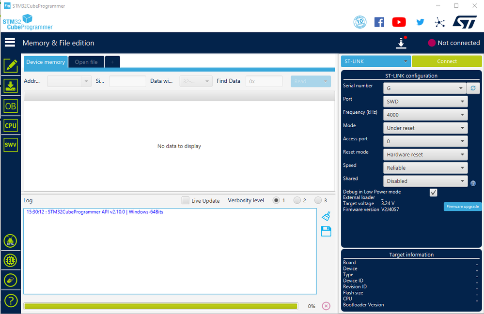Click the Read button
Image resolution: width=484 pixels, height=314 pixels.
point(311,81)
